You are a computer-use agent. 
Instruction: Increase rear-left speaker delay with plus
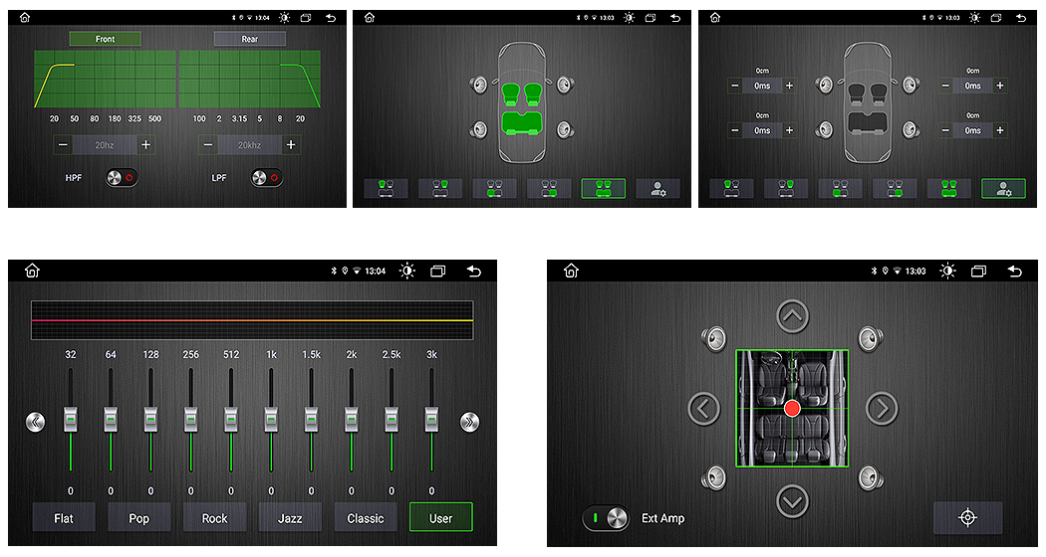789,130
